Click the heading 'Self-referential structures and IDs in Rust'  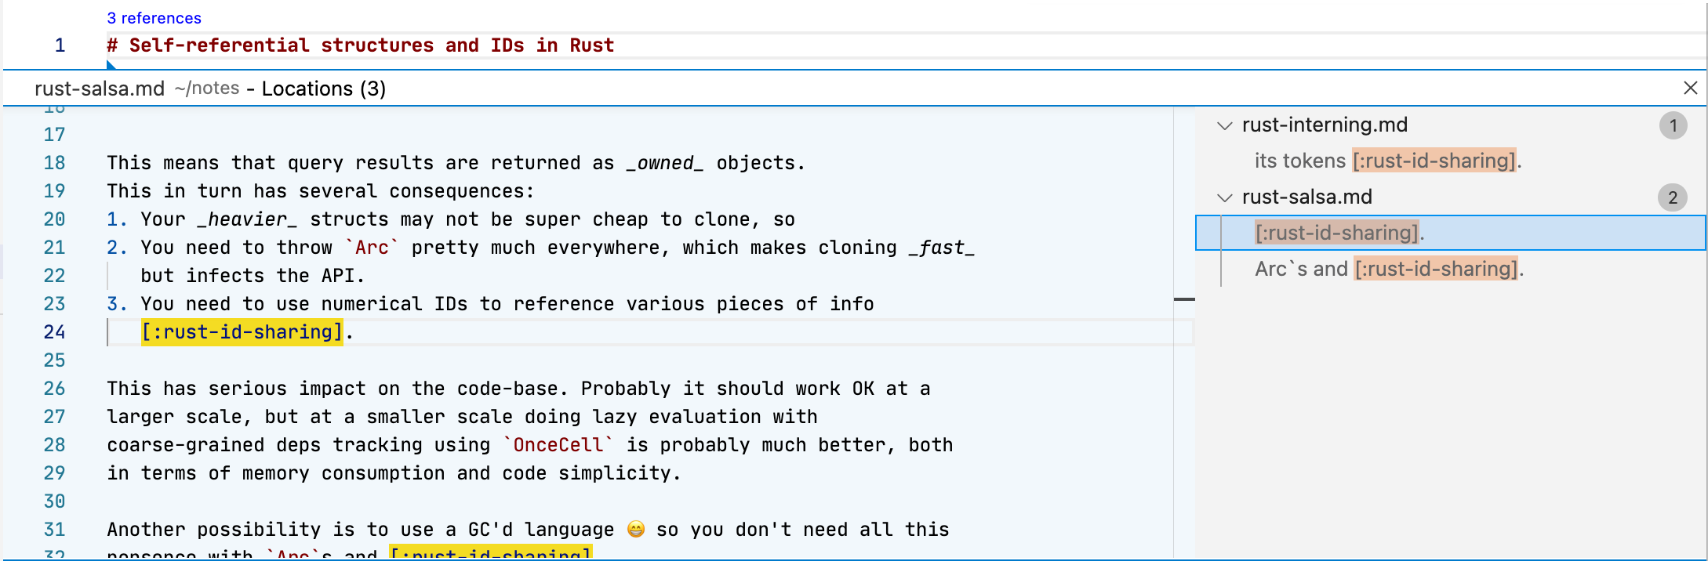[x=372, y=45]
